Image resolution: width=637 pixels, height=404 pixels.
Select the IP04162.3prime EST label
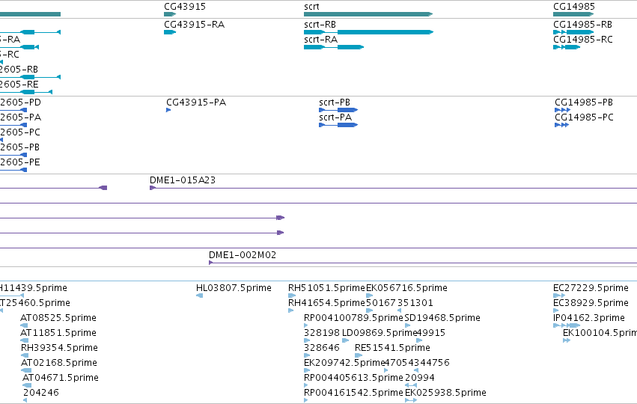589,318
